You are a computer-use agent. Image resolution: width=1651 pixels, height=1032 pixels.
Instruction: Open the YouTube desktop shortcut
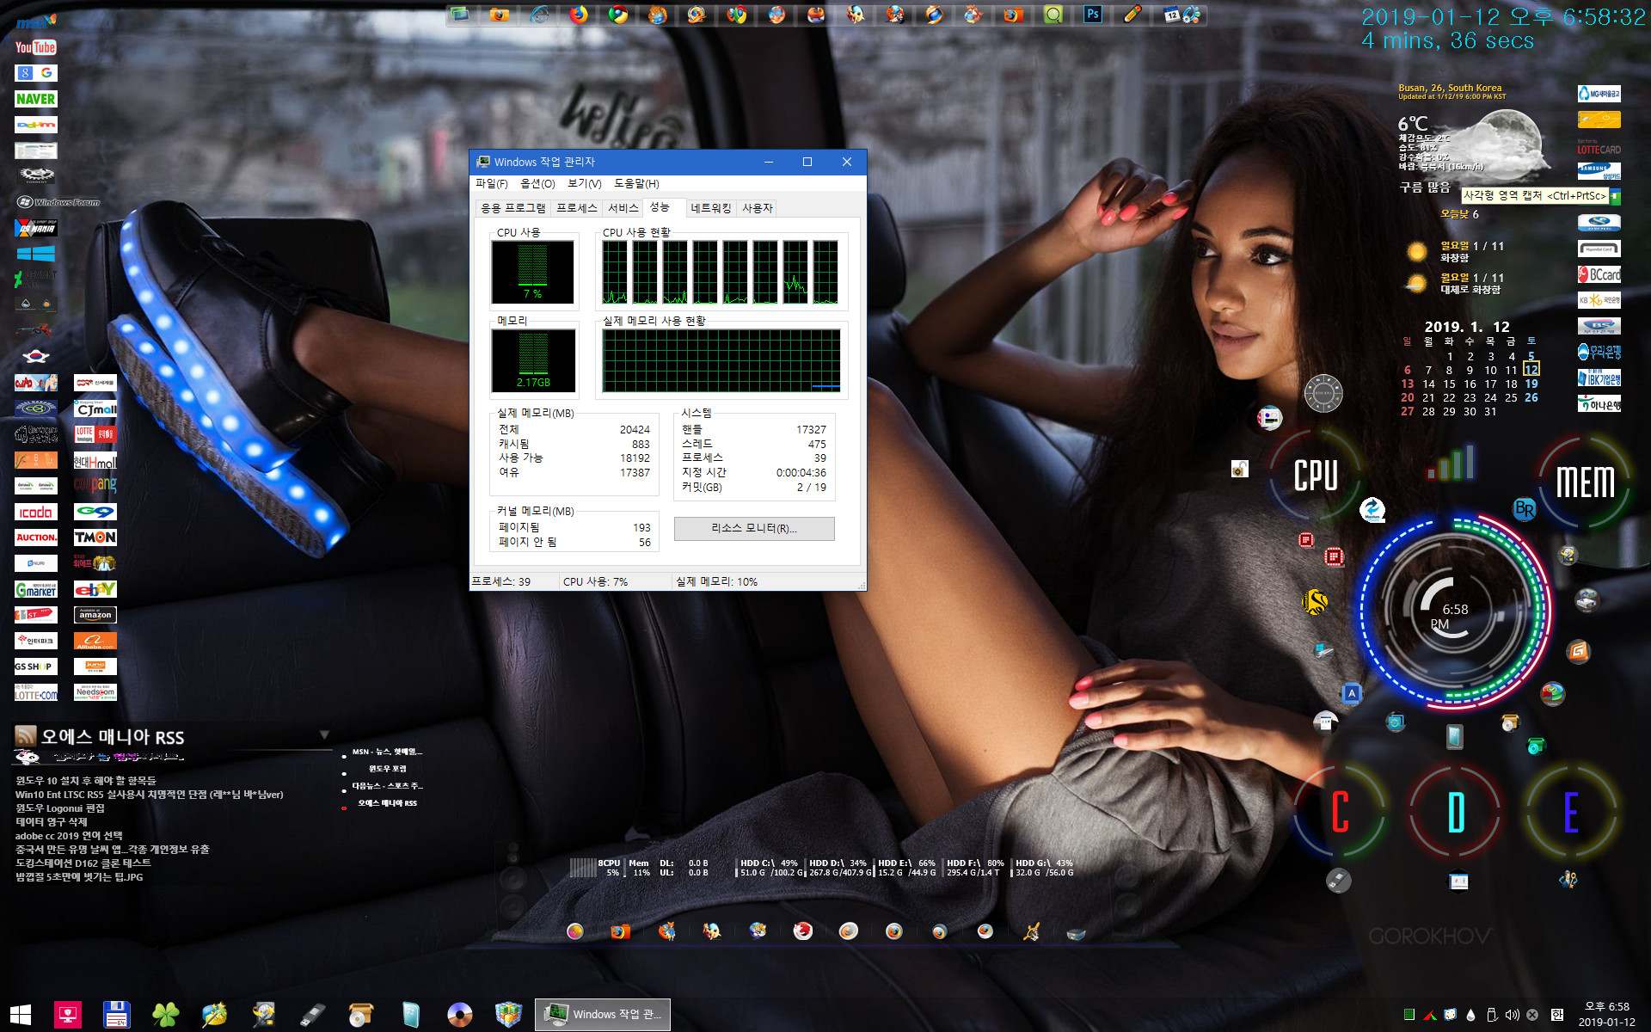point(35,47)
